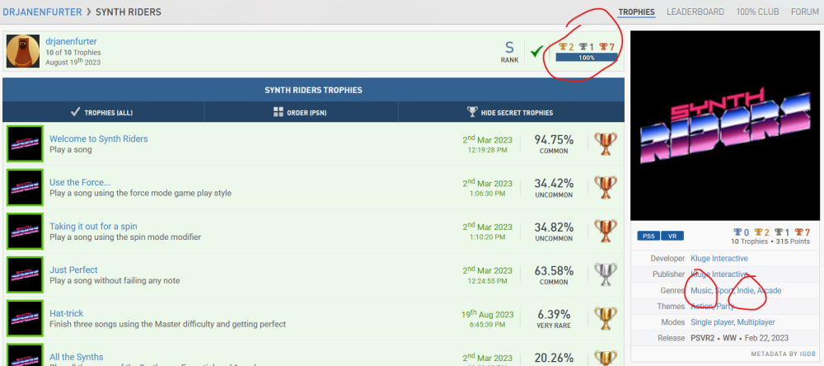Open the 100% Club tab
Image resolution: width=824 pixels, height=366 pixels.
click(757, 12)
